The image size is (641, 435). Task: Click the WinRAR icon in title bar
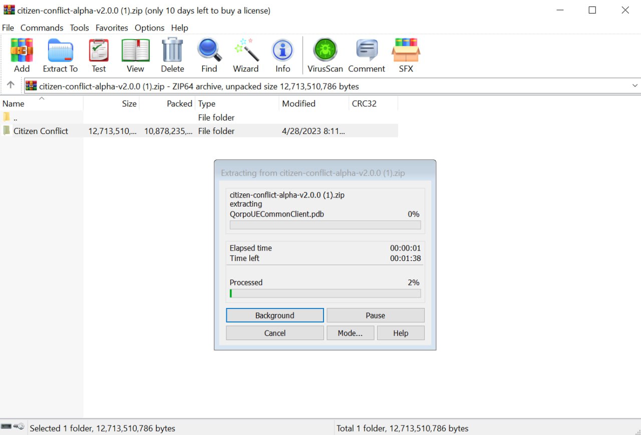9,10
